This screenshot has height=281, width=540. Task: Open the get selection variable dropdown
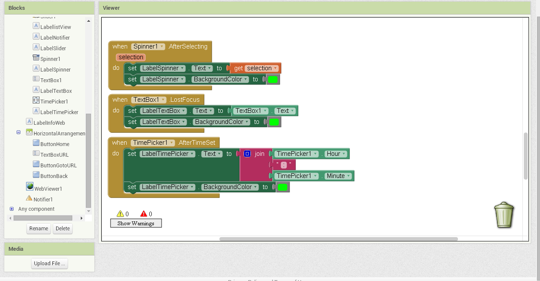[261, 68]
